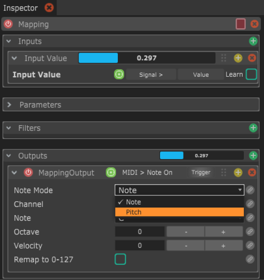This screenshot has height=280, width=264.
Task: Add a new filter with green plus
Action: (253, 128)
